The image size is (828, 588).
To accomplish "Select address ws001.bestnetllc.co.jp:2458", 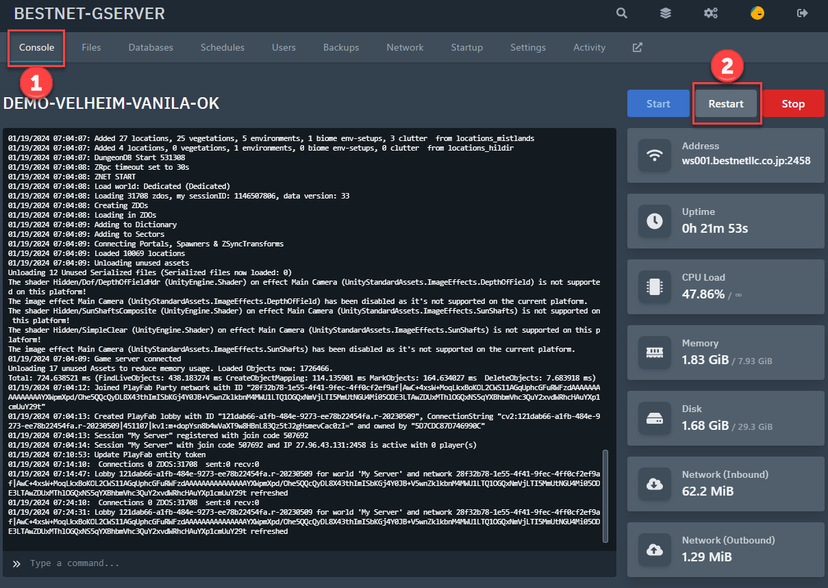I will point(746,162).
